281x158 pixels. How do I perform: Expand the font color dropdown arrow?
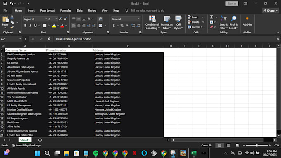click(66, 26)
